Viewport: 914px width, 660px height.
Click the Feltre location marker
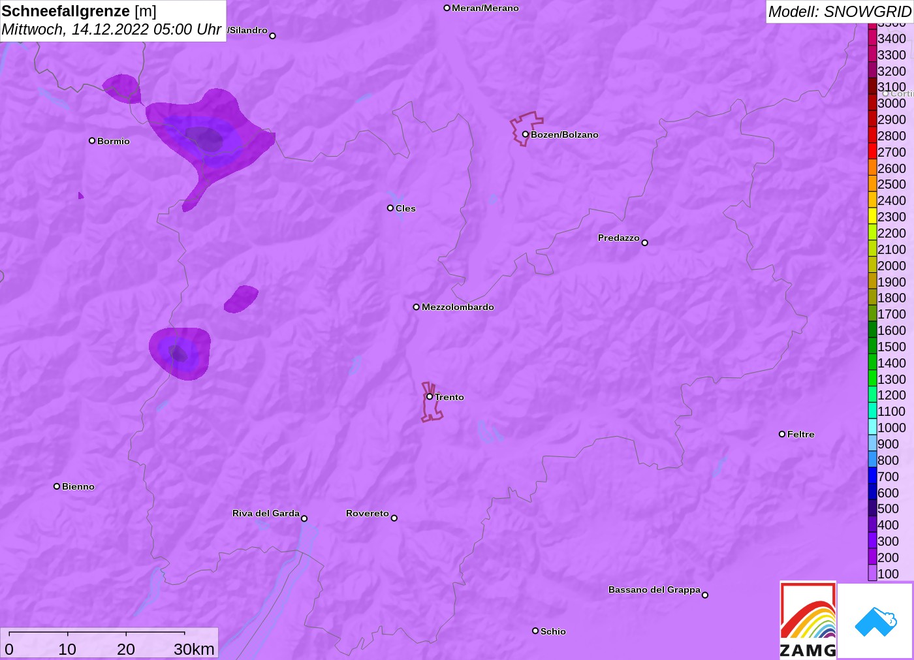click(782, 434)
